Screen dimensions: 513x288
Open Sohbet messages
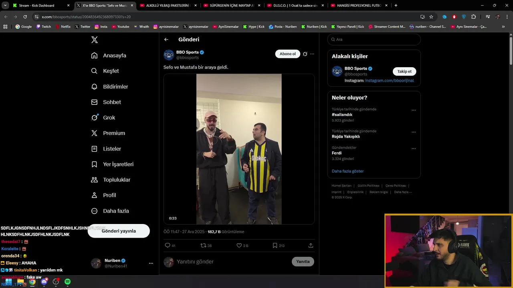(x=106, y=102)
